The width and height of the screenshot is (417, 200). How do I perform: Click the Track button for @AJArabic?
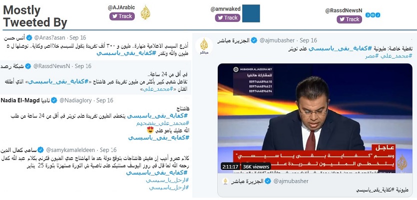pos(122,16)
